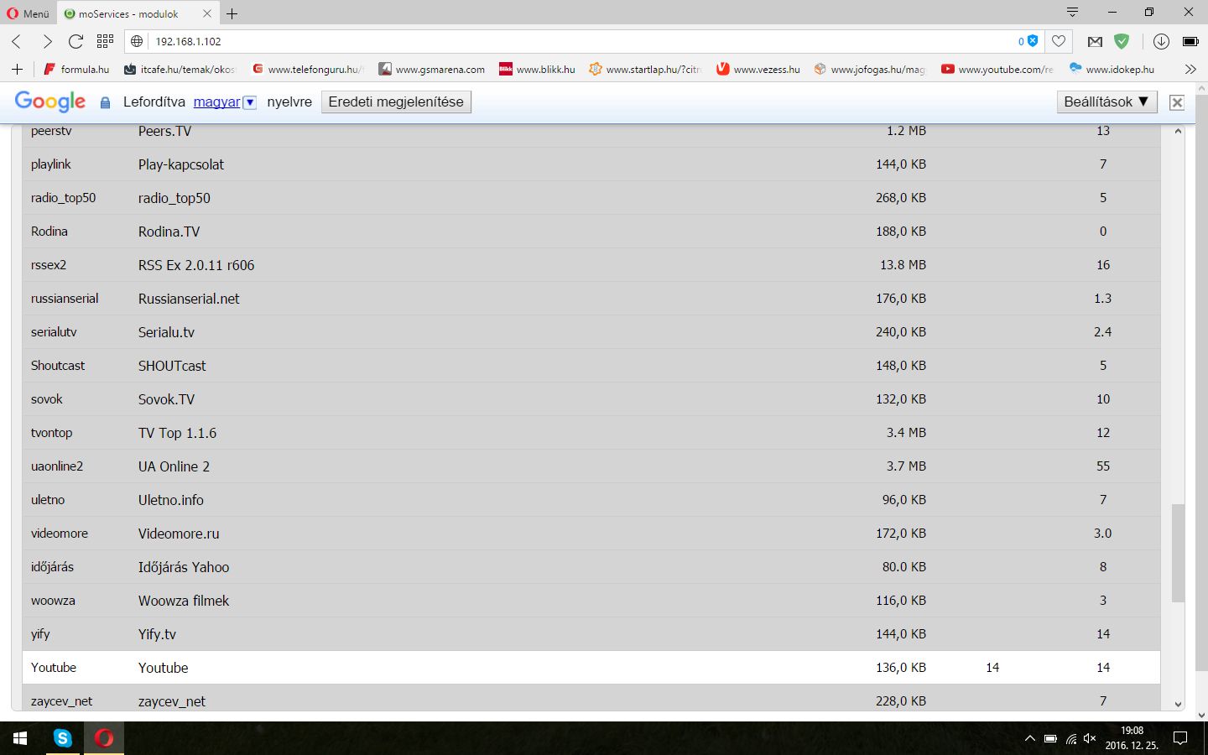The height and width of the screenshot is (755, 1208).
Task: Click the Uletno.info entry
Action: [x=171, y=500]
